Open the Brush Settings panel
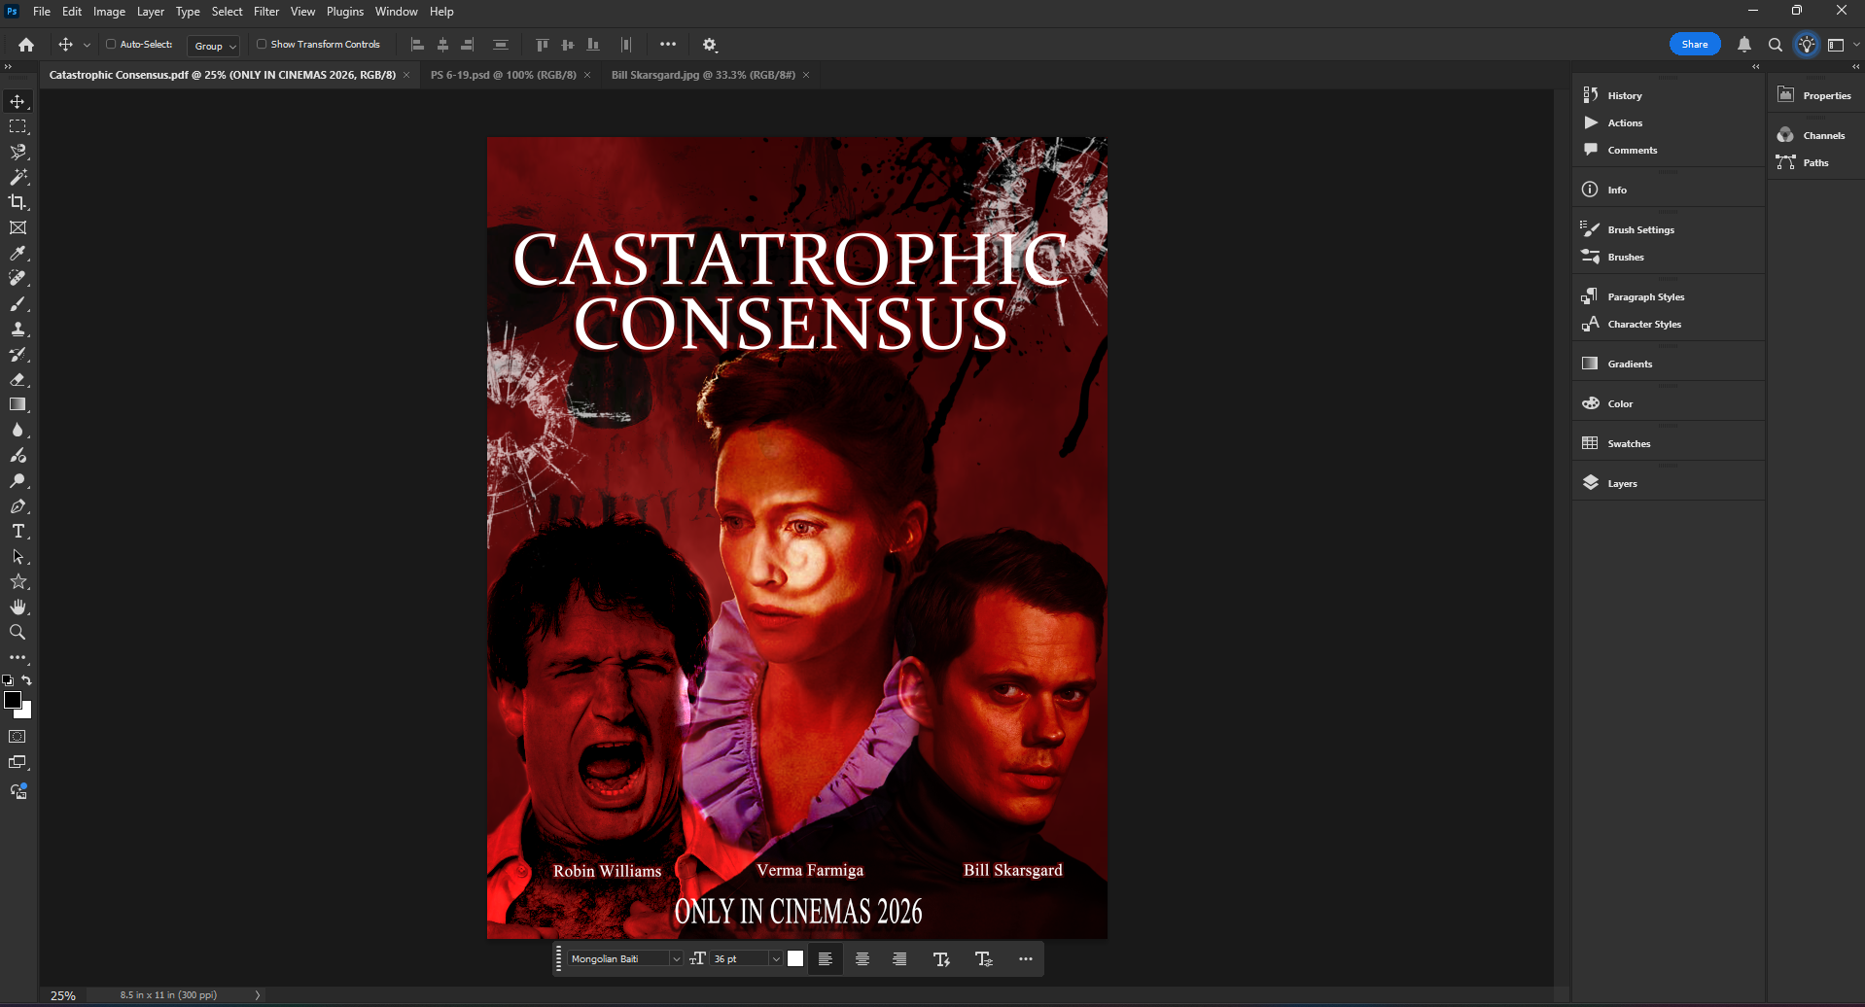The width and height of the screenshot is (1865, 1007). [1639, 229]
